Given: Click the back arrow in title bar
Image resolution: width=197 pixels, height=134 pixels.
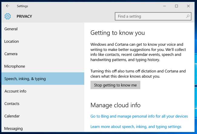Looking at the screenshot, I should click(x=8, y=6).
